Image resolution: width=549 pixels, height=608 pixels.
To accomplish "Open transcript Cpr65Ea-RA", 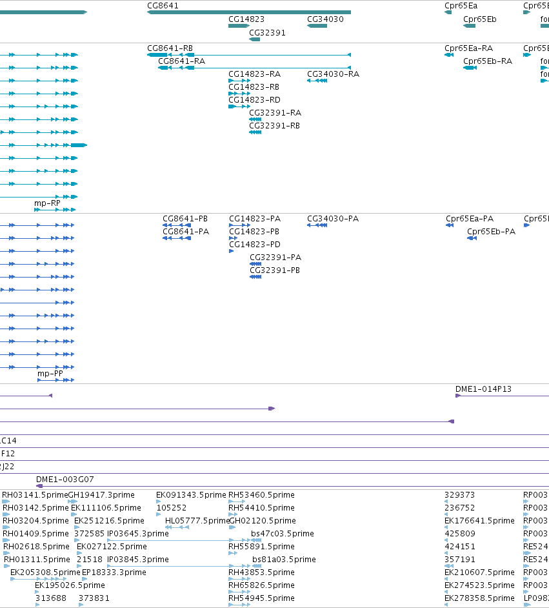I will coord(469,48).
